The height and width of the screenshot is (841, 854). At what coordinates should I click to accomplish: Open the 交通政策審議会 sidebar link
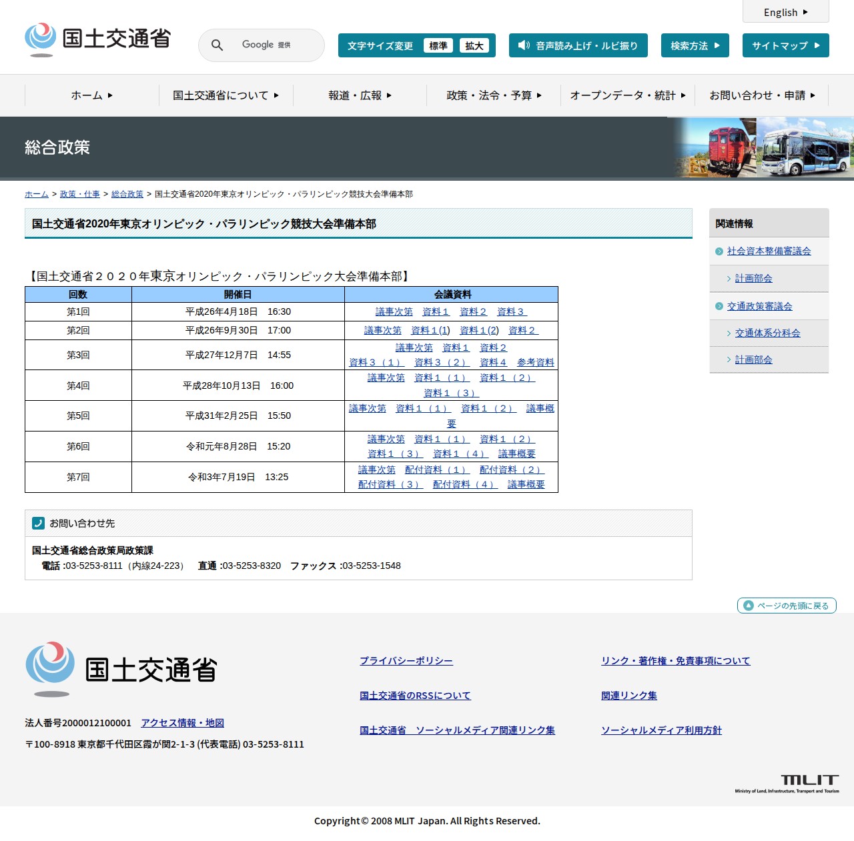point(760,306)
